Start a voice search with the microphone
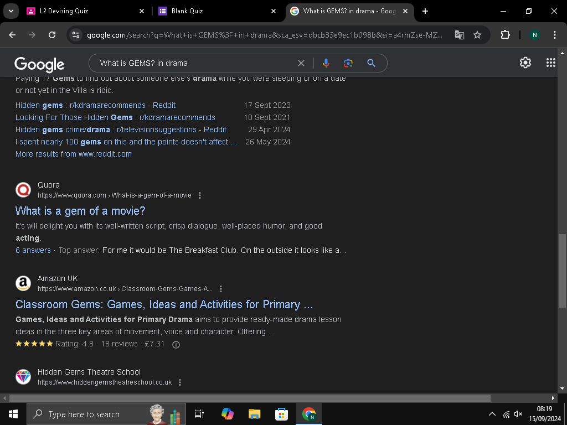 pyautogui.click(x=326, y=63)
